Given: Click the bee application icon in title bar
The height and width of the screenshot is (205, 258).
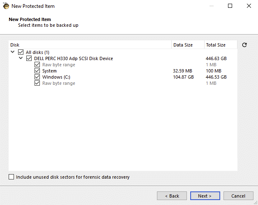Looking at the screenshot, I should pyautogui.click(x=6, y=6).
